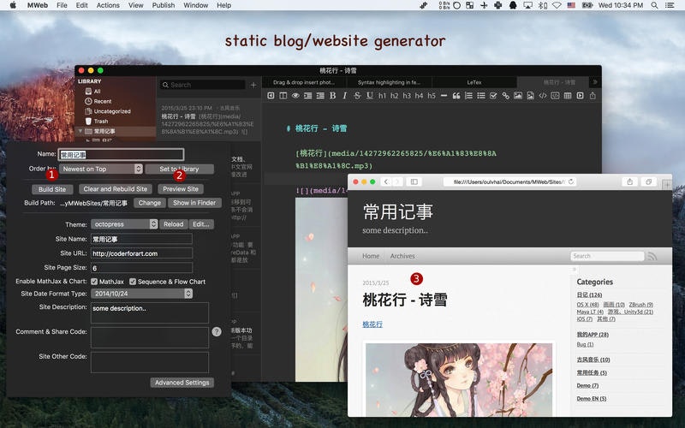This screenshot has height=428, width=685.
Task: Insert inline code with </> icon
Action: [x=543, y=96]
